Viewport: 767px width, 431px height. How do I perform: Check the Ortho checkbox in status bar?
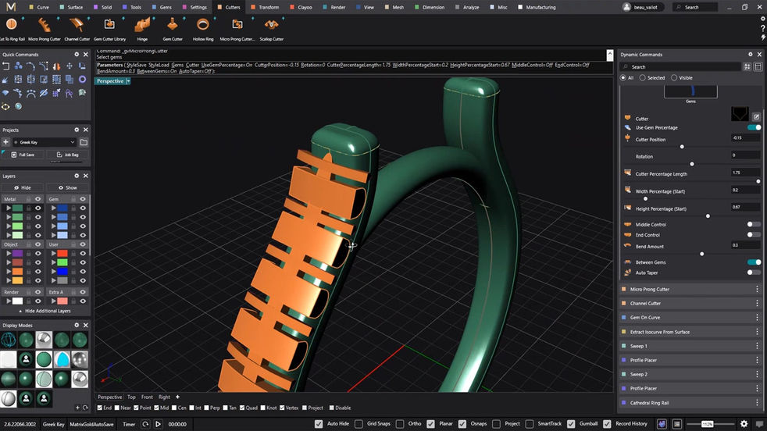coord(398,424)
